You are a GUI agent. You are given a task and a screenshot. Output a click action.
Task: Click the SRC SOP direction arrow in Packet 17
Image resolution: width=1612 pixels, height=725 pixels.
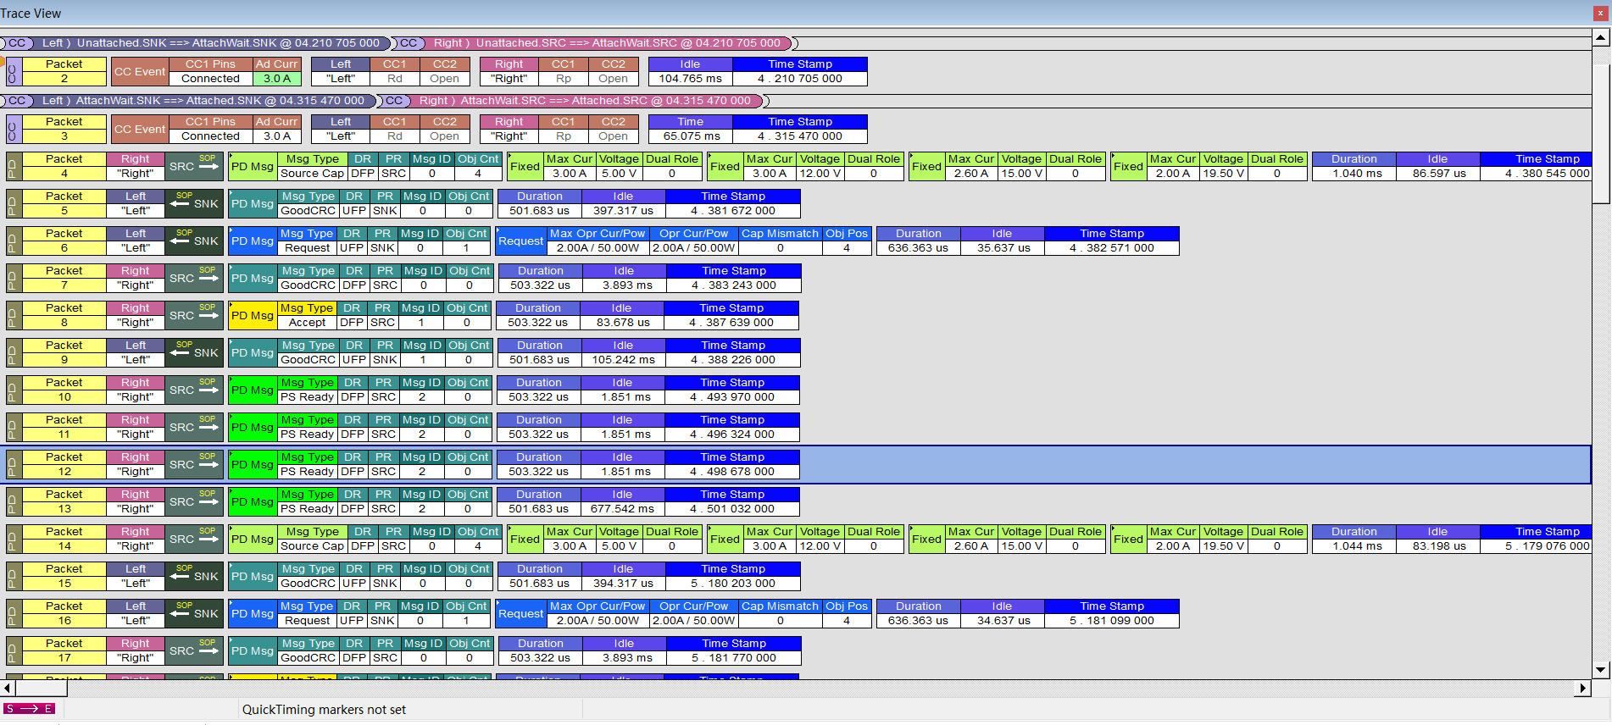pos(194,650)
